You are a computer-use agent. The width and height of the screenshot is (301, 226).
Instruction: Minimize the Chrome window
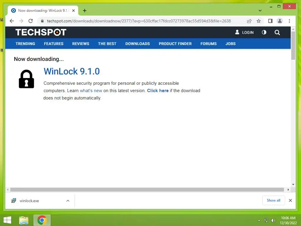pos(271,6)
